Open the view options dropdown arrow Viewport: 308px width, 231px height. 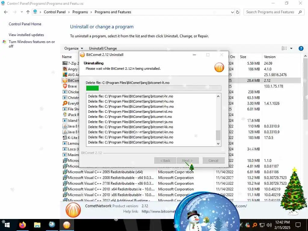(x=291, y=48)
